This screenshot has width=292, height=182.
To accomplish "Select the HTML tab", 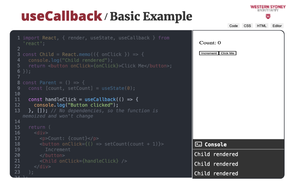I will coord(262,26).
